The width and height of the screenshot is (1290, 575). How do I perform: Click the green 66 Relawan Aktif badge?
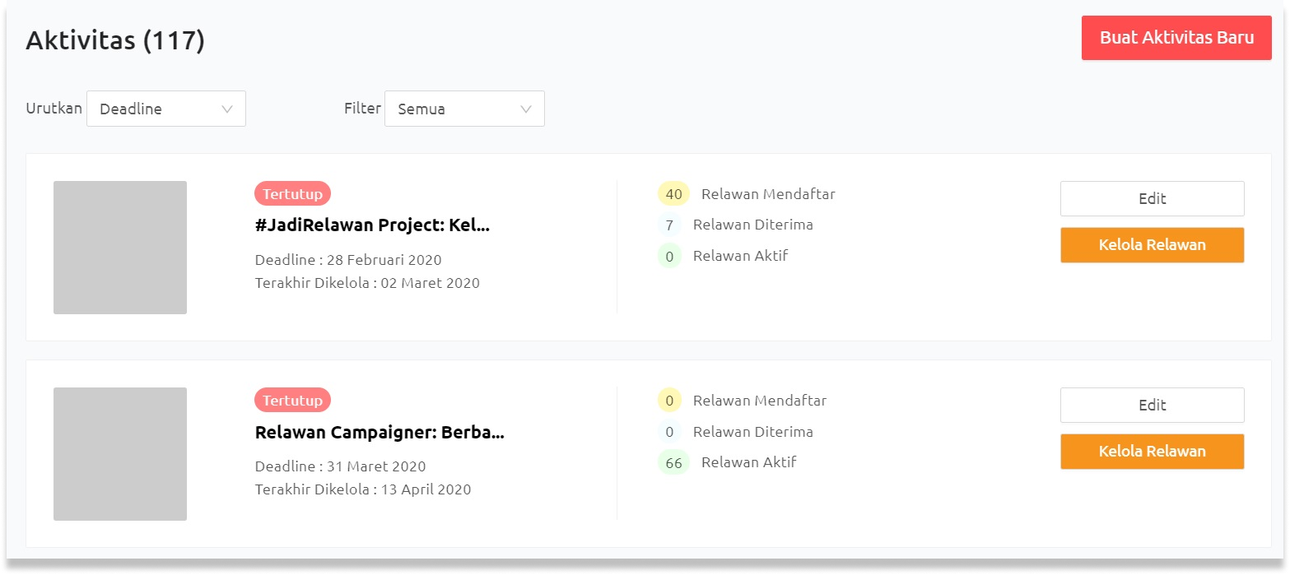tap(673, 462)
